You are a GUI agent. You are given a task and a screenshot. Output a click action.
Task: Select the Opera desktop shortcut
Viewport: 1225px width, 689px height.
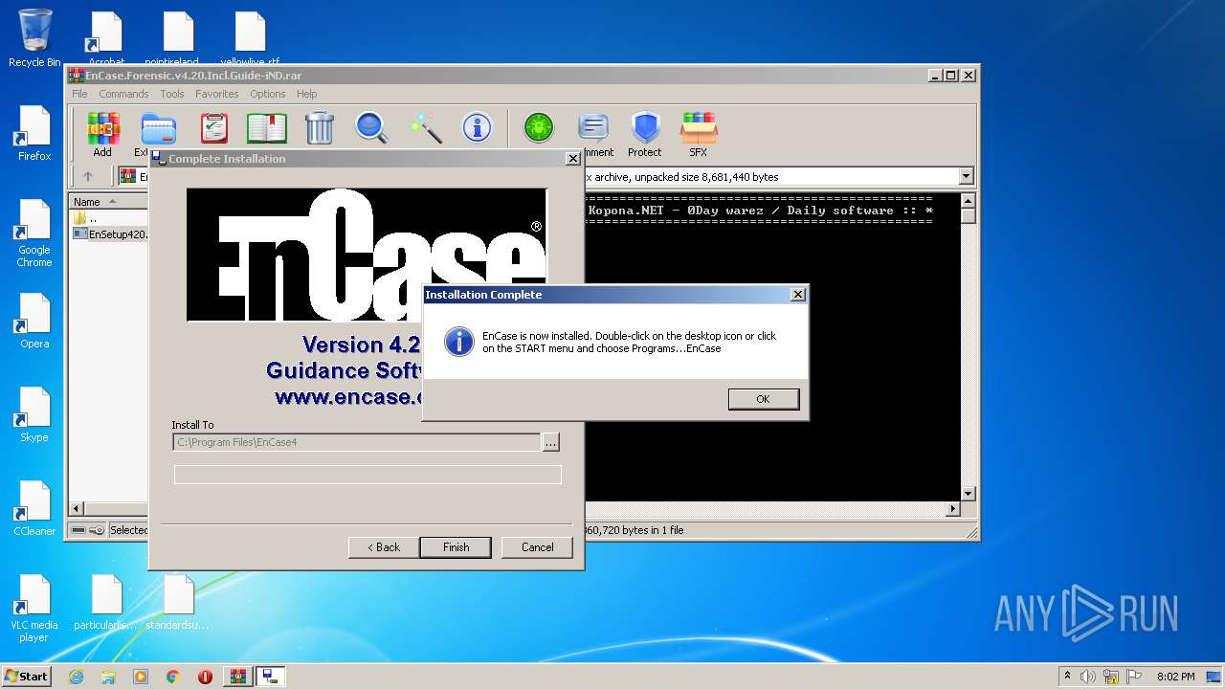(34, 321)
